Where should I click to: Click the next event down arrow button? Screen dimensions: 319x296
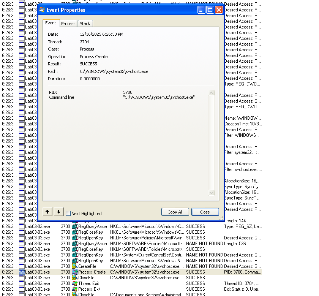coord(58,212)
